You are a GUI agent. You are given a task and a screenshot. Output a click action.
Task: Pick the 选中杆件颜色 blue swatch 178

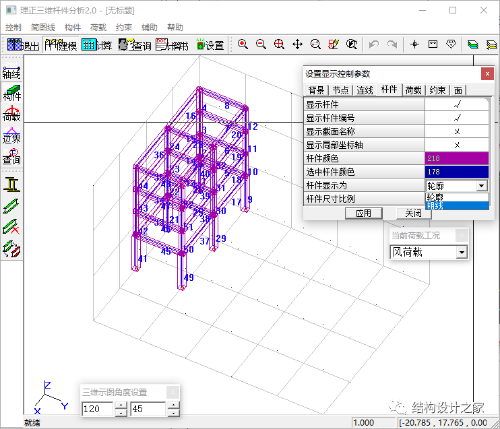point(457,172)
